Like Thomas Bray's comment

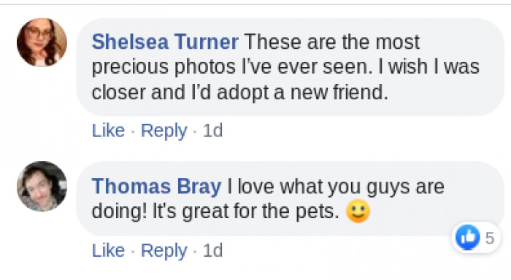(108, 250)
